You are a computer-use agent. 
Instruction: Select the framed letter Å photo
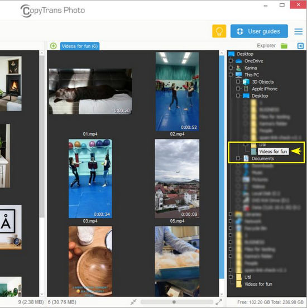tap(11, 227)
